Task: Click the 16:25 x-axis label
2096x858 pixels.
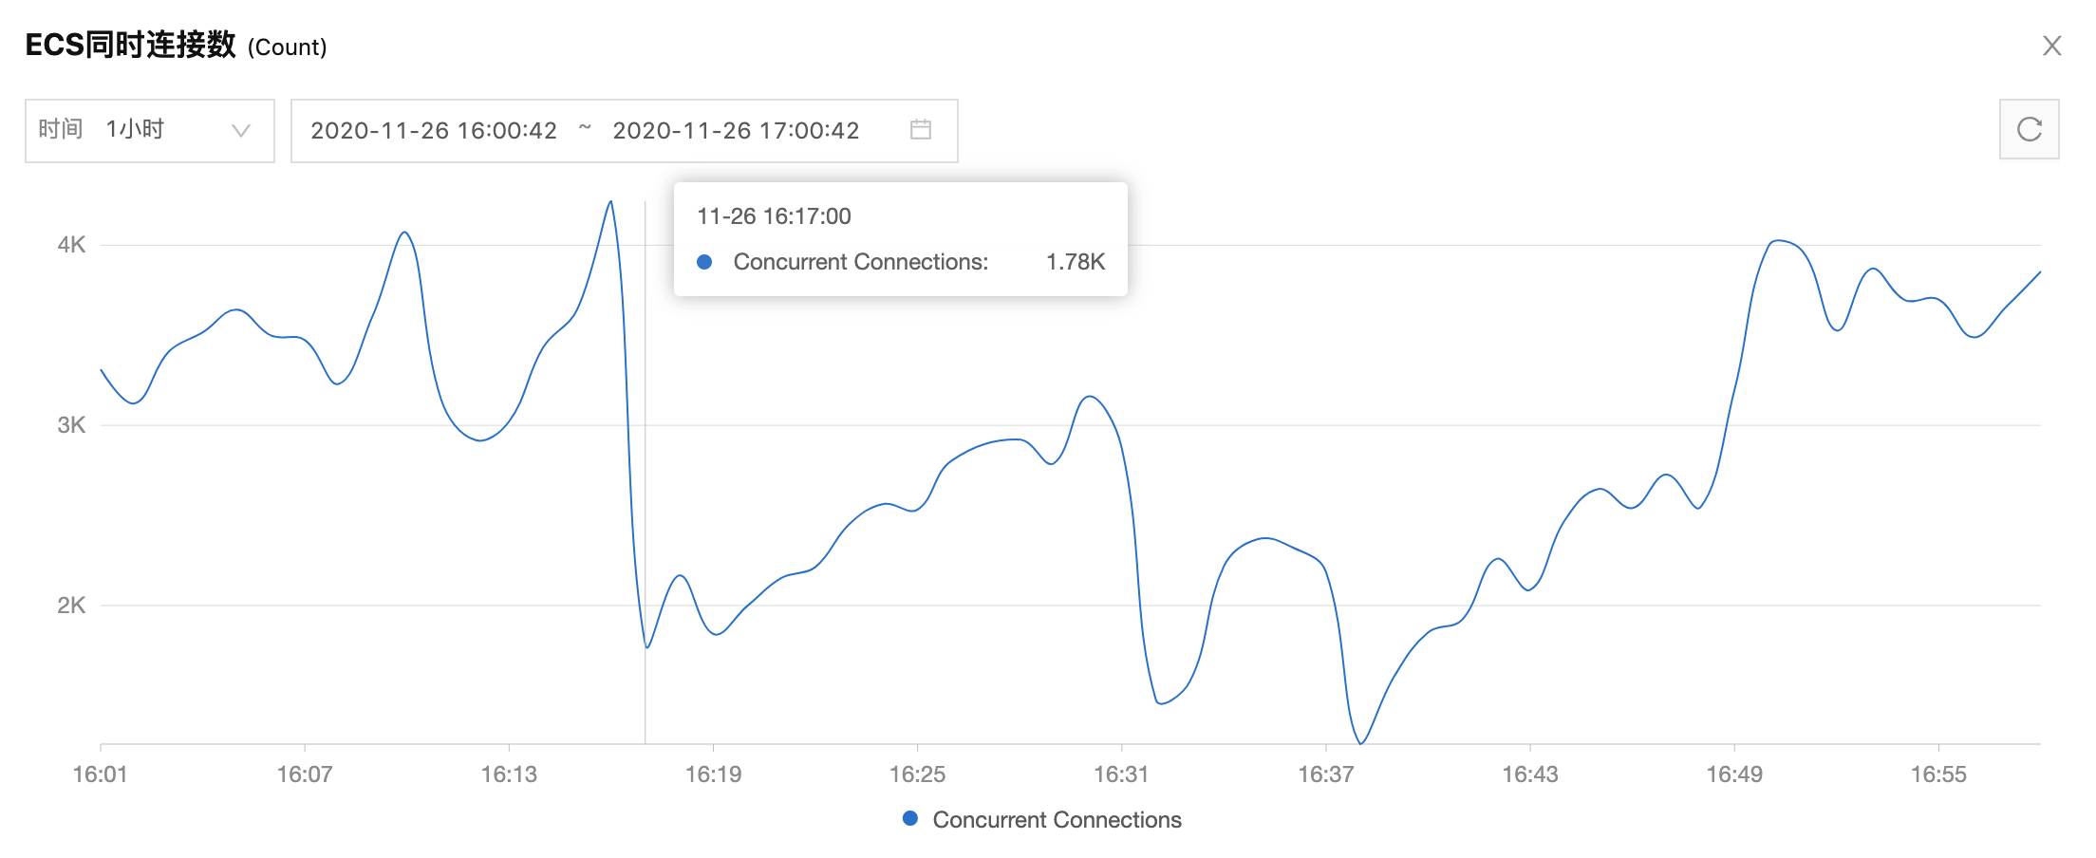Action: click(917, 774)
